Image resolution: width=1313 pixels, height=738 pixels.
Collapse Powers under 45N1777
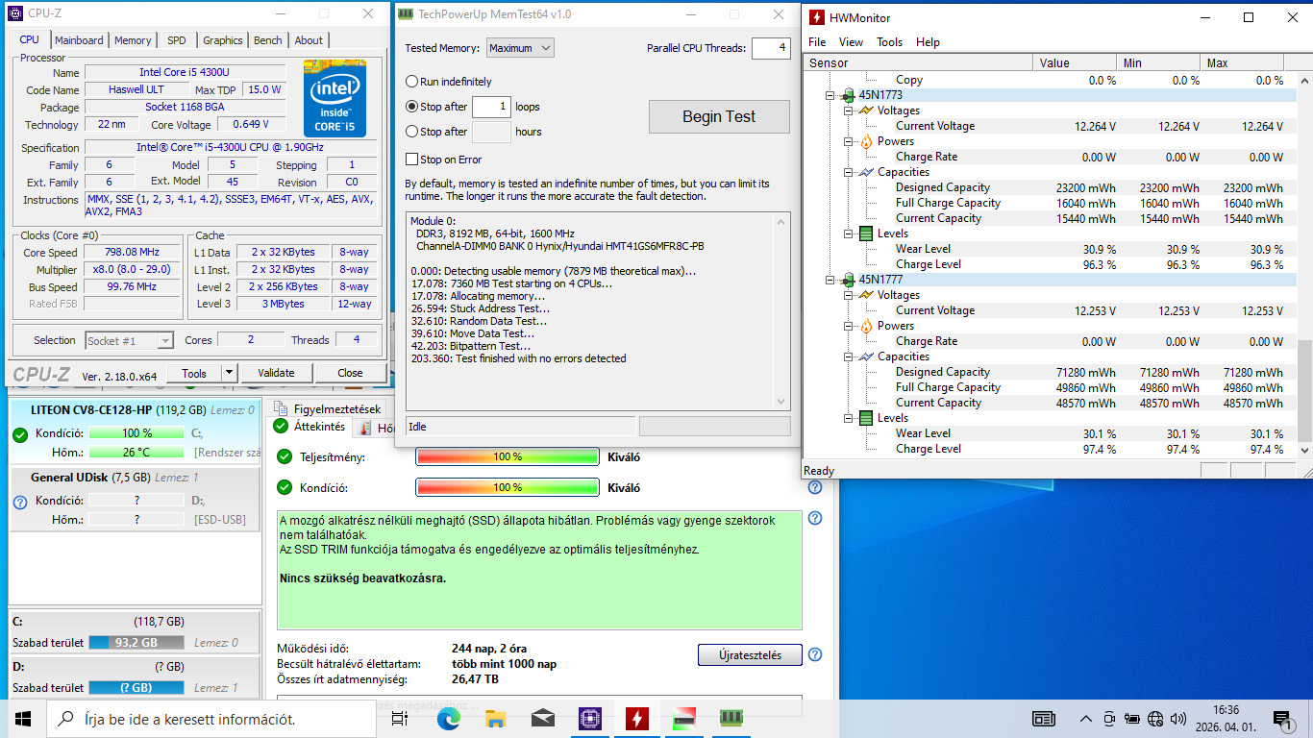click(849, 326)
